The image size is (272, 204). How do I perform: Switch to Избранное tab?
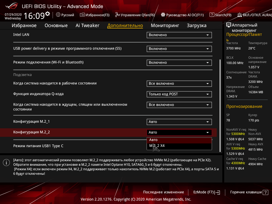coord(24,25)
